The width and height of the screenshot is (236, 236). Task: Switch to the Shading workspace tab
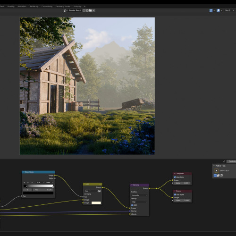[x=11, y=7]
